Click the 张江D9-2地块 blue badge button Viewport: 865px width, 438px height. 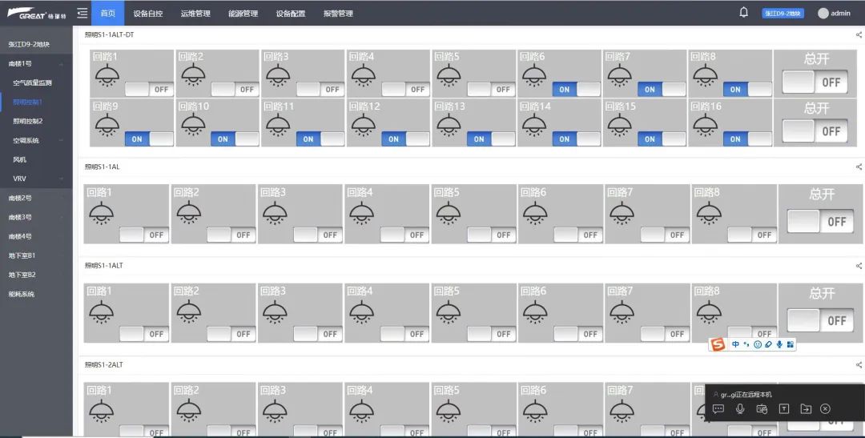pos(782,14)
